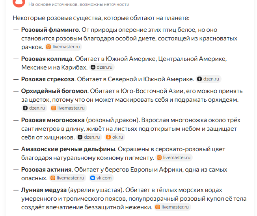Click the bold 'Розовая многоножка' heading
The height and width of the screenshot is (216, 257).
coord(53,120)
